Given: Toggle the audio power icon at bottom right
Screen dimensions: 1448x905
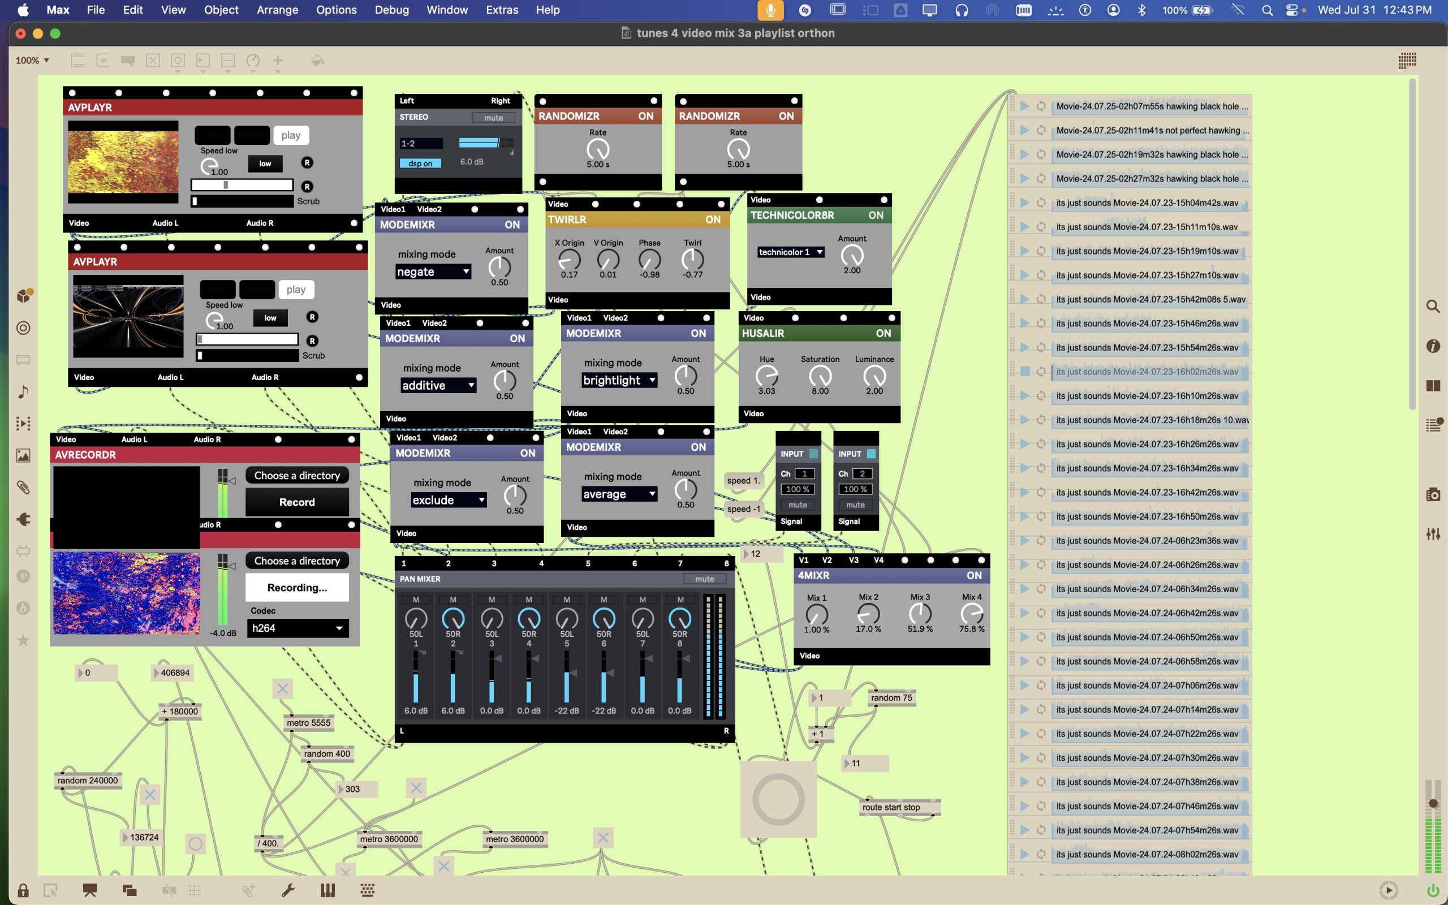Looking at the screenshot, I should tap(1432, 891).
